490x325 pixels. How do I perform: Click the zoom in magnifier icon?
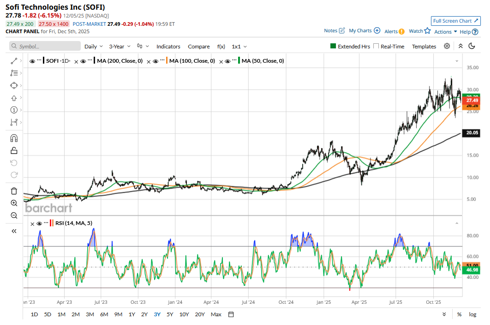14,203
